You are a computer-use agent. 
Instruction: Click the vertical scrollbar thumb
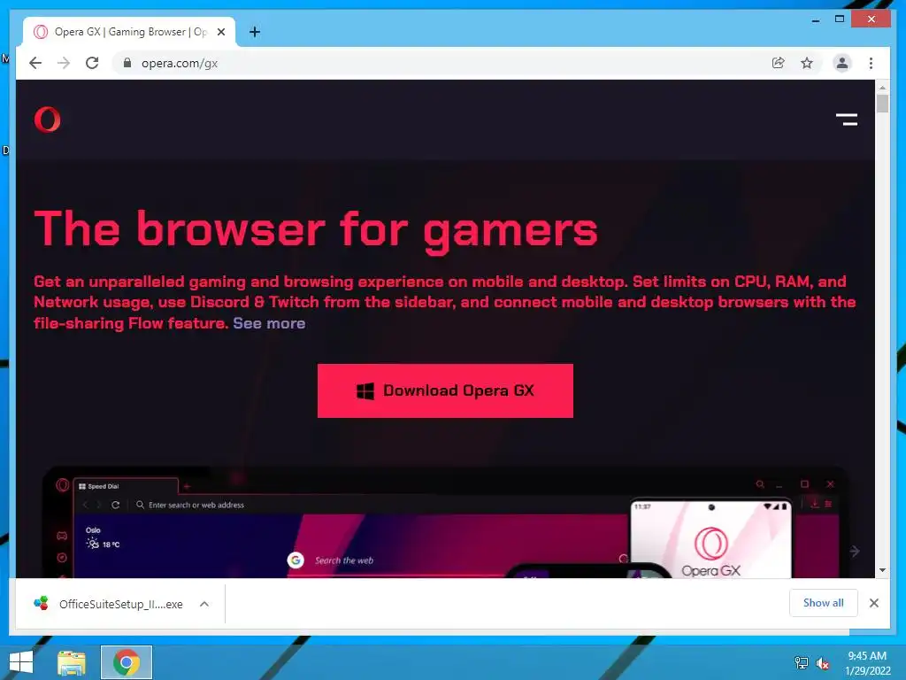[882, 104]
